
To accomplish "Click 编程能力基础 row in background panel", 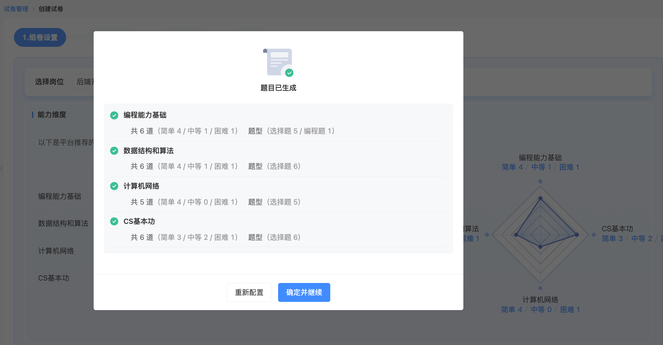I will (x=60, y=196).
